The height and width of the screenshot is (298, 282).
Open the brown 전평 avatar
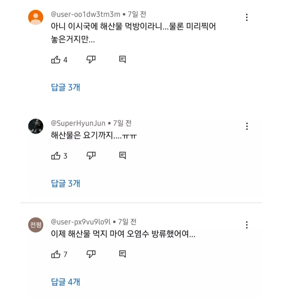pos(36,225)
